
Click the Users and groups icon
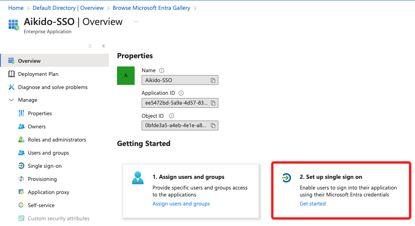21,153
